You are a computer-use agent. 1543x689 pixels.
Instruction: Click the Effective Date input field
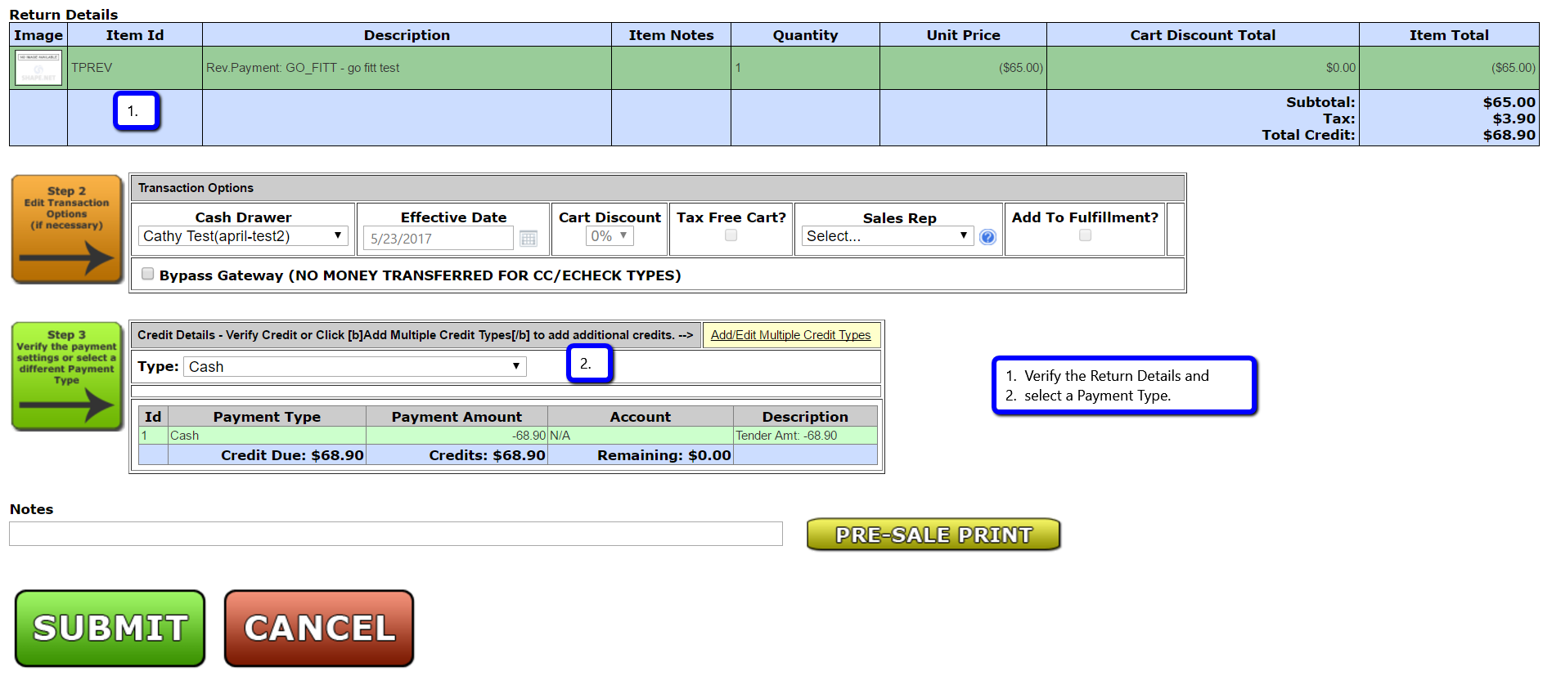439,239
